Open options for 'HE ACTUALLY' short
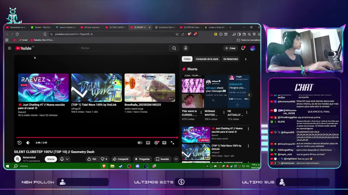This screenshot has width=348, height=195. [247, 112]
